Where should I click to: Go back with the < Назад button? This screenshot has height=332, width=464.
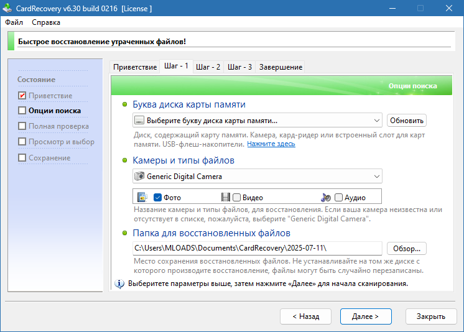[x=305, y=316]
